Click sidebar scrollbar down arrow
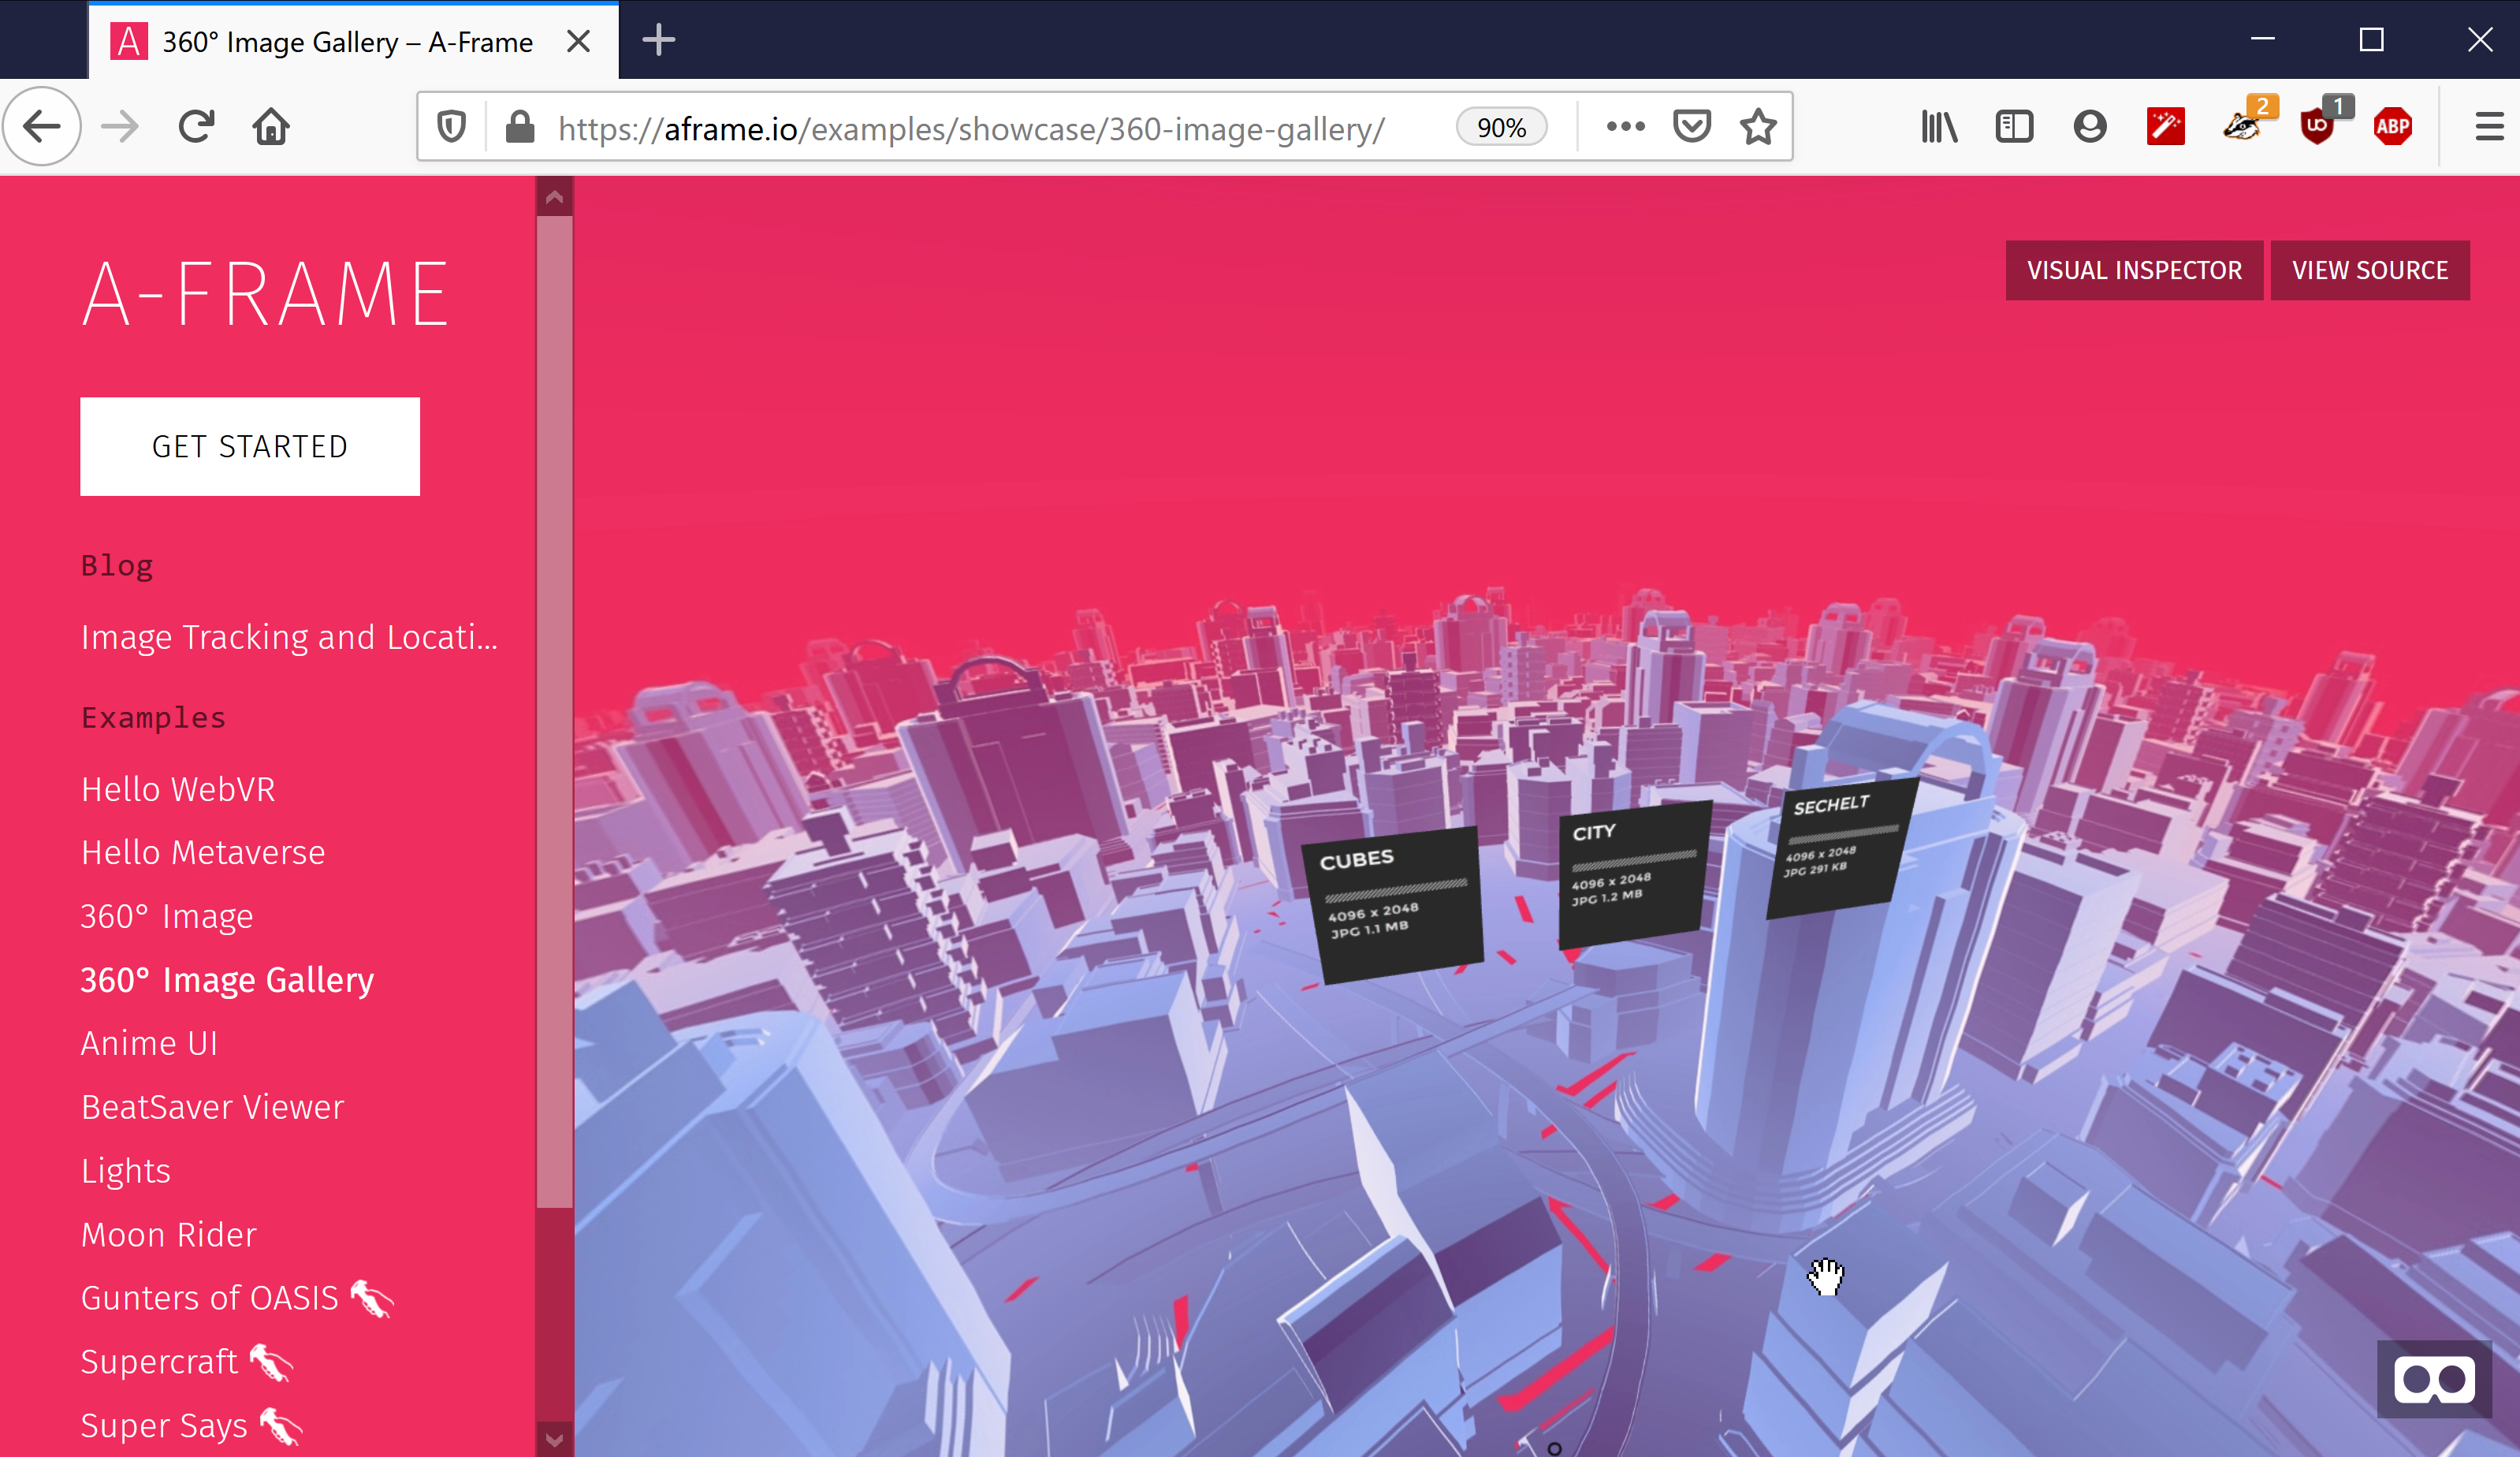2520x1457 pixels. click(x=555, y=1440)
